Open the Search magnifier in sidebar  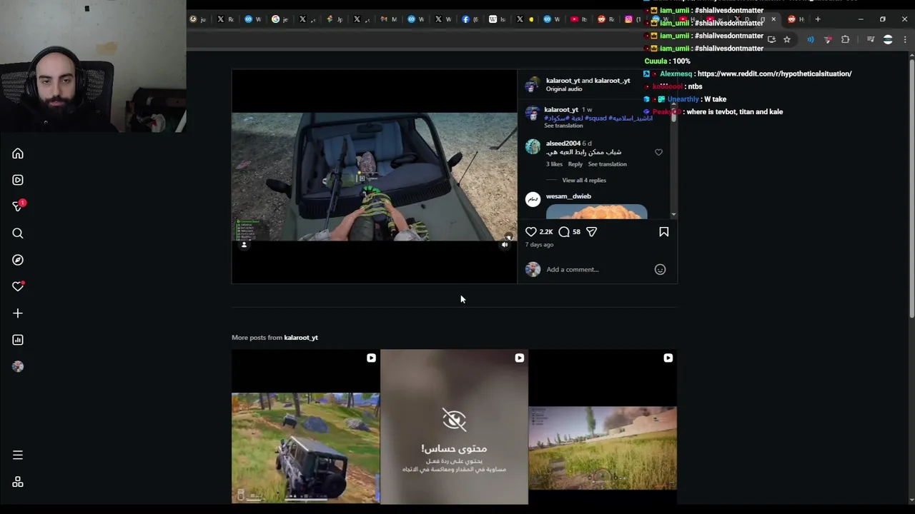pos(18,233)
